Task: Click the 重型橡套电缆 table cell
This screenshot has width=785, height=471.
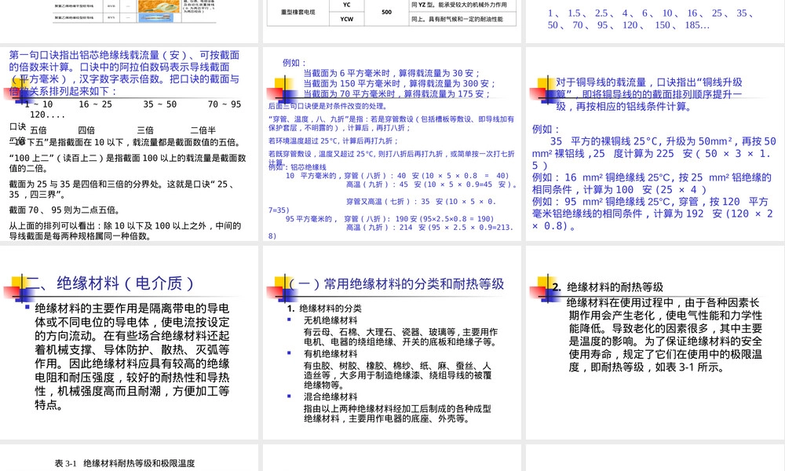Action: 298,12
